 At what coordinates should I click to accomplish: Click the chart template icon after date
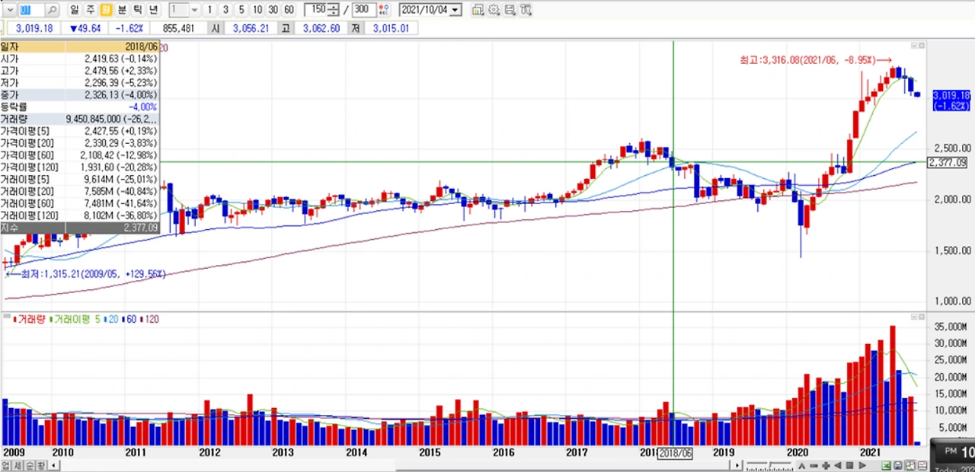click(478, 10)
